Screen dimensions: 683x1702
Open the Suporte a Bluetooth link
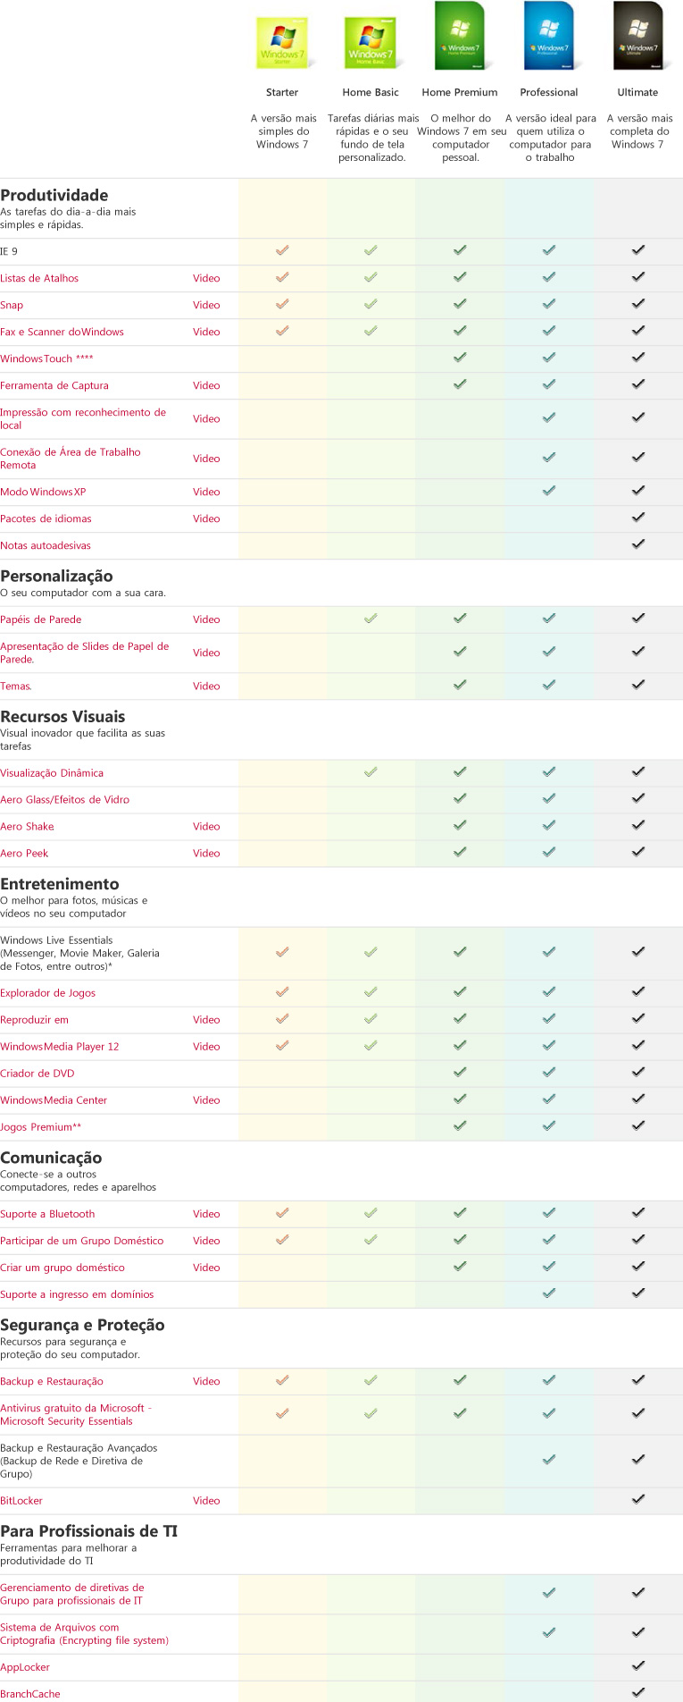(x=47, y=1214)
